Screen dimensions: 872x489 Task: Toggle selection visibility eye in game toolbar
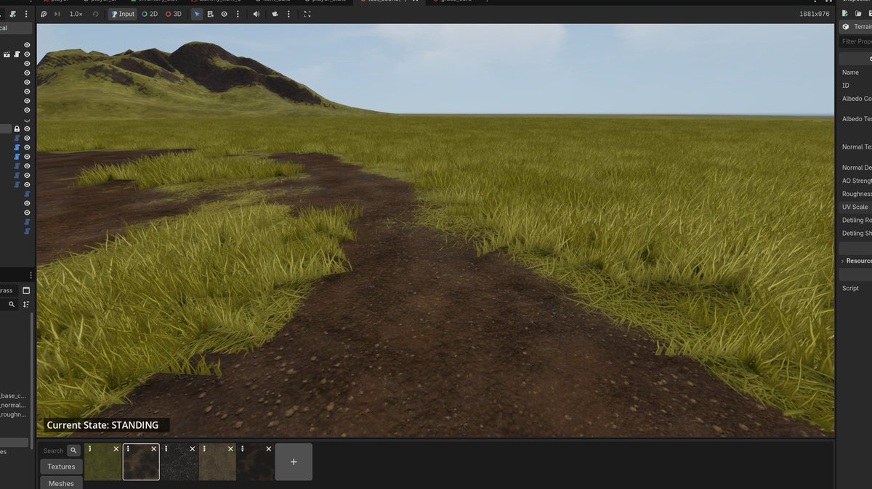click(x=225, y=14)
